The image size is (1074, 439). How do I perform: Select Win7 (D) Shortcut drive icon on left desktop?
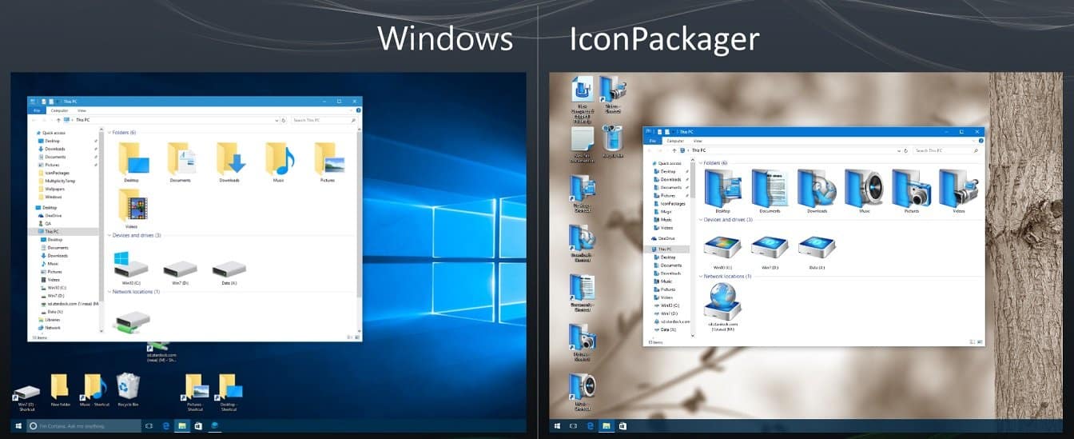point(27,395)
